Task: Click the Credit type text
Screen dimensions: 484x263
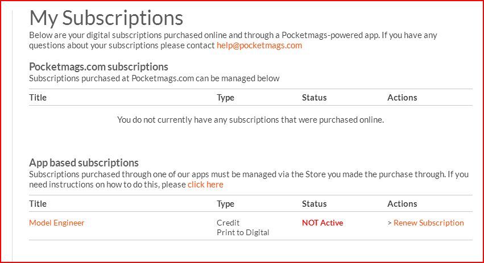Action: tap(228, 223)
